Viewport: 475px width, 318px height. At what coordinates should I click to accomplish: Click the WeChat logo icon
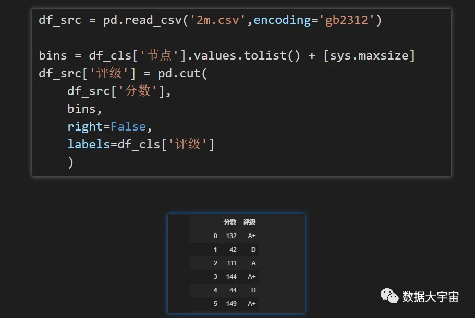(389, 296)
